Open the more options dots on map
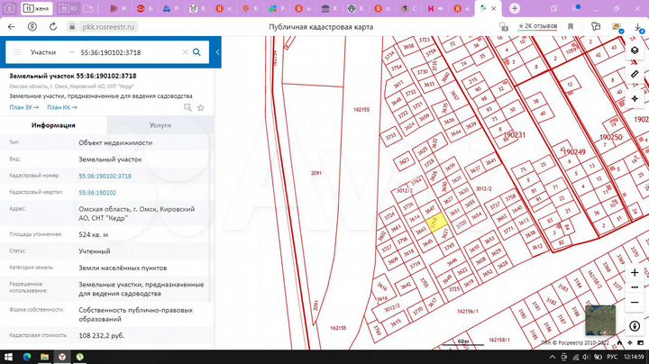649x364 pixels. 635,287
